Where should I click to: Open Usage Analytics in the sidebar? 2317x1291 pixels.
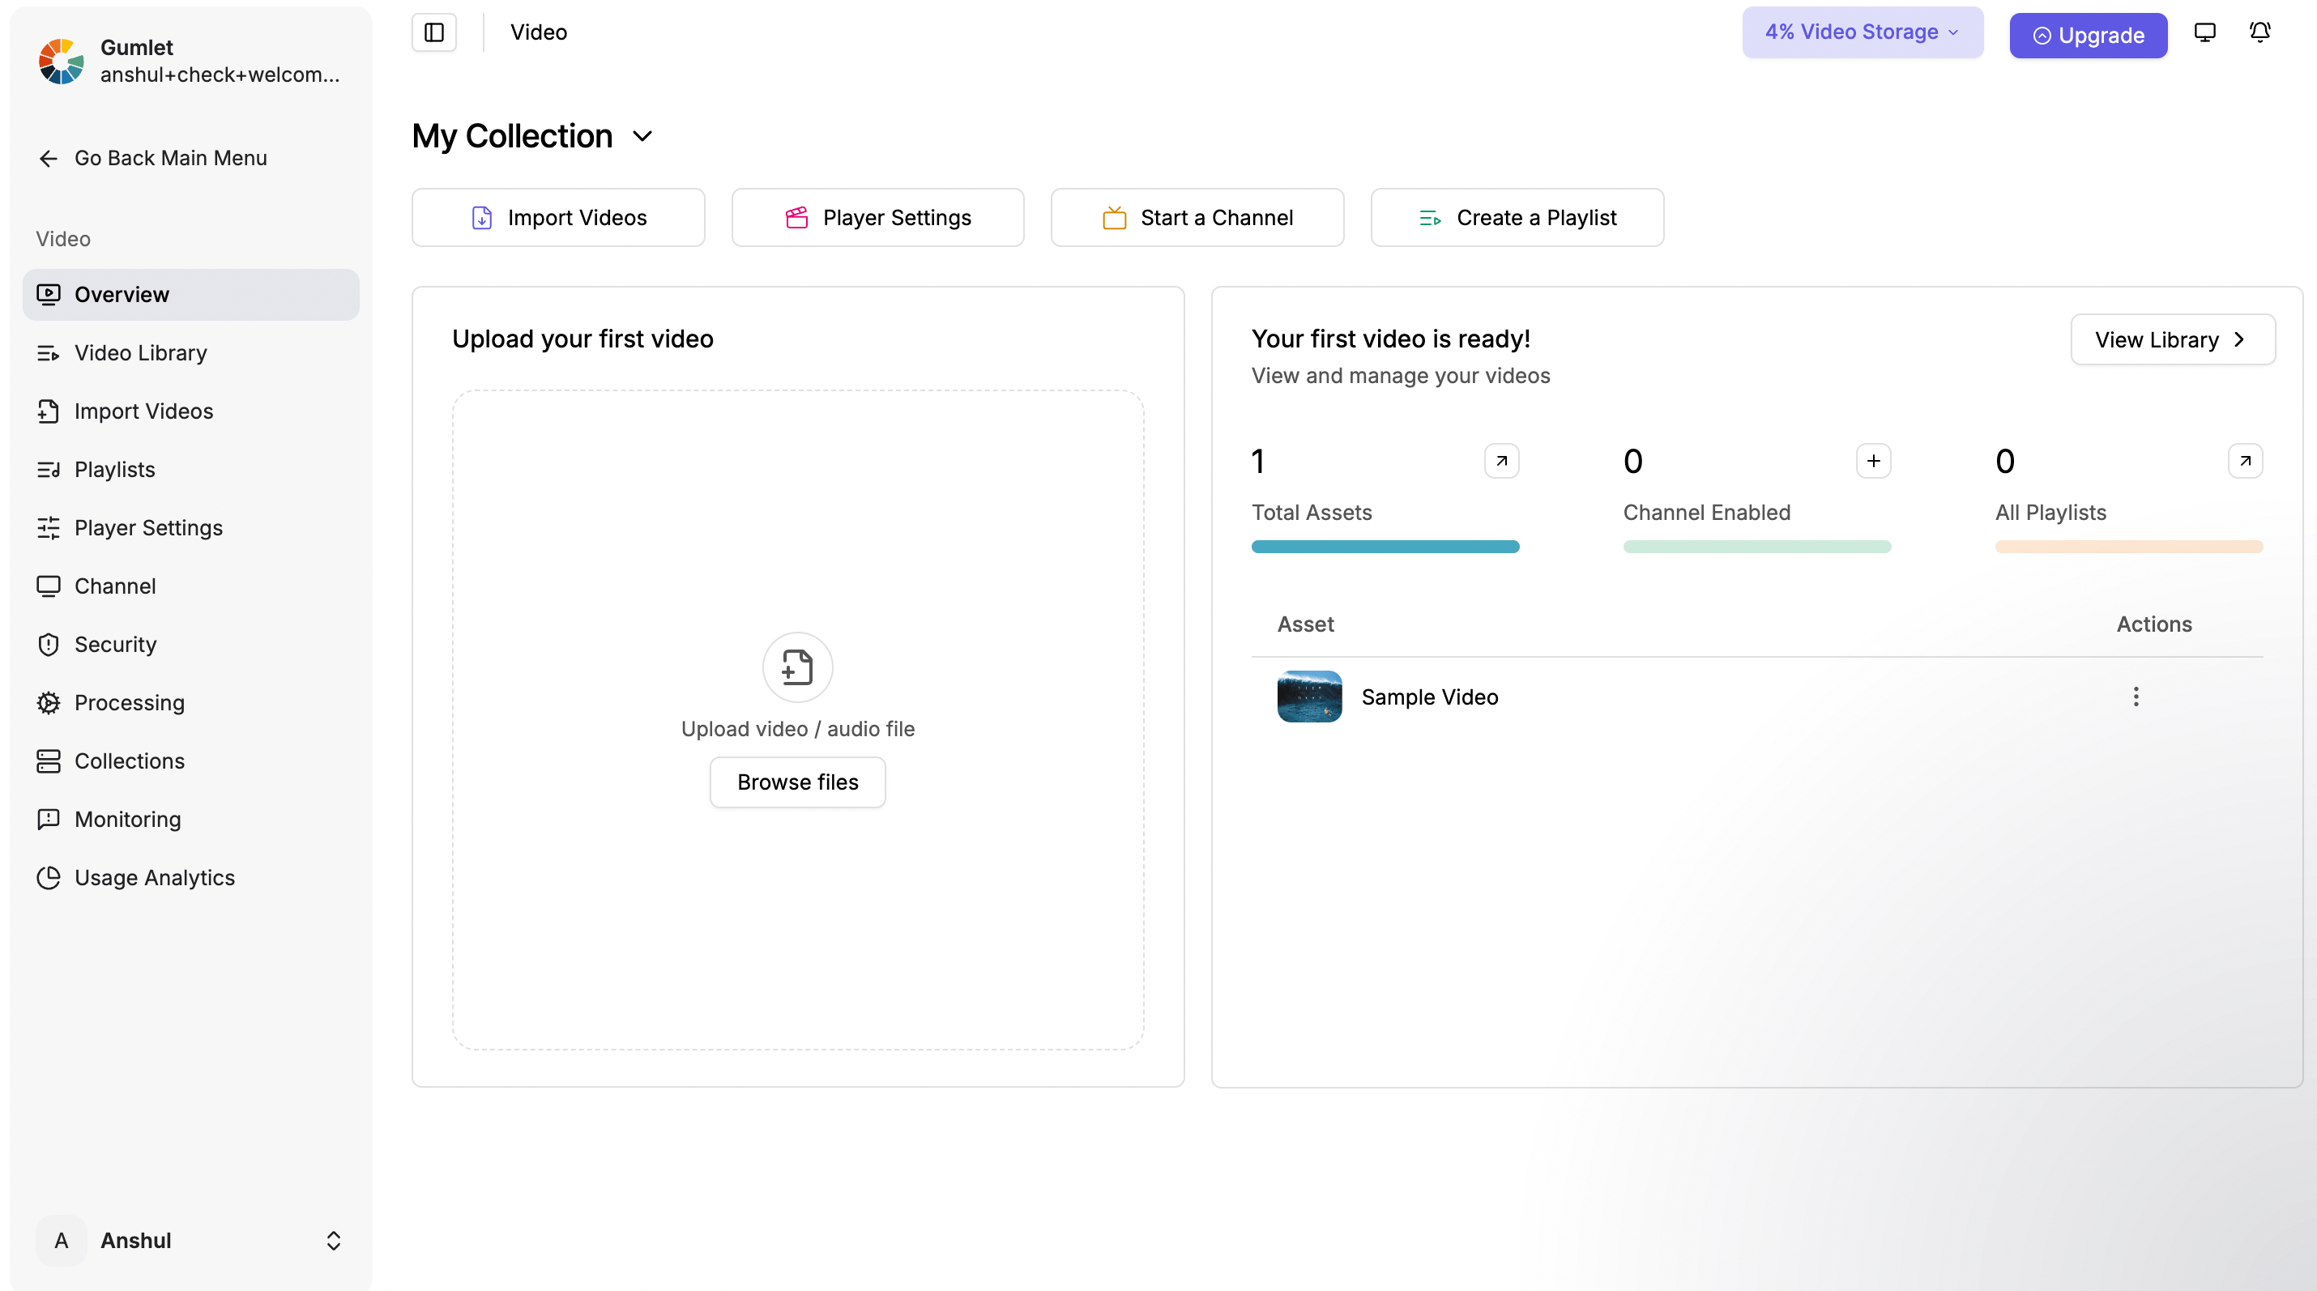click(190, 877)
